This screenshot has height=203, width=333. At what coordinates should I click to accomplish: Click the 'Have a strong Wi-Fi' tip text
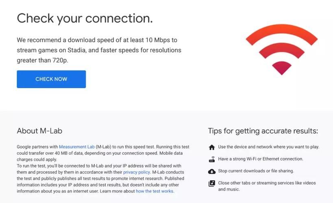pos(260,159)
